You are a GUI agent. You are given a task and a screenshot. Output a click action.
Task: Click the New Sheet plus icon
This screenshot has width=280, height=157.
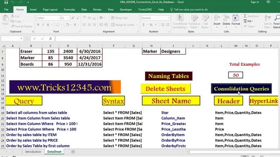(x=73, y=152)
